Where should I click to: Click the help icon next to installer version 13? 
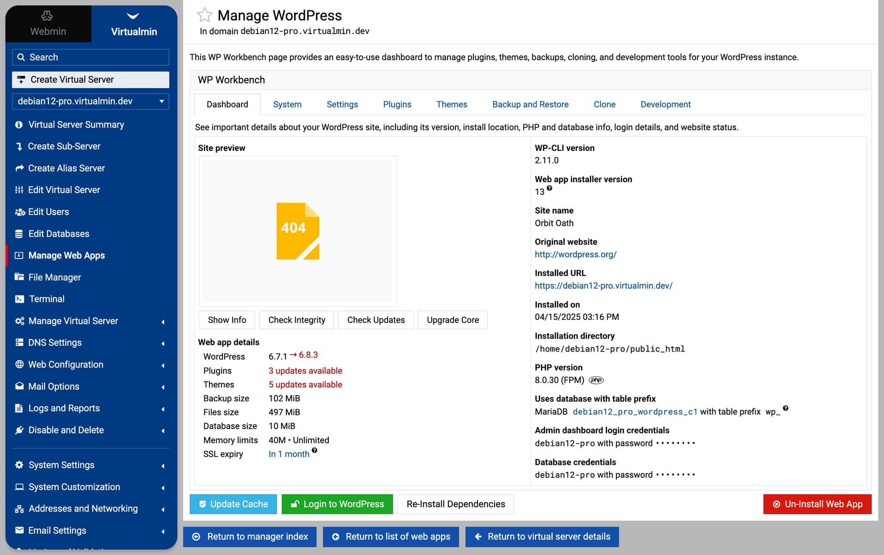pos(549,188)
